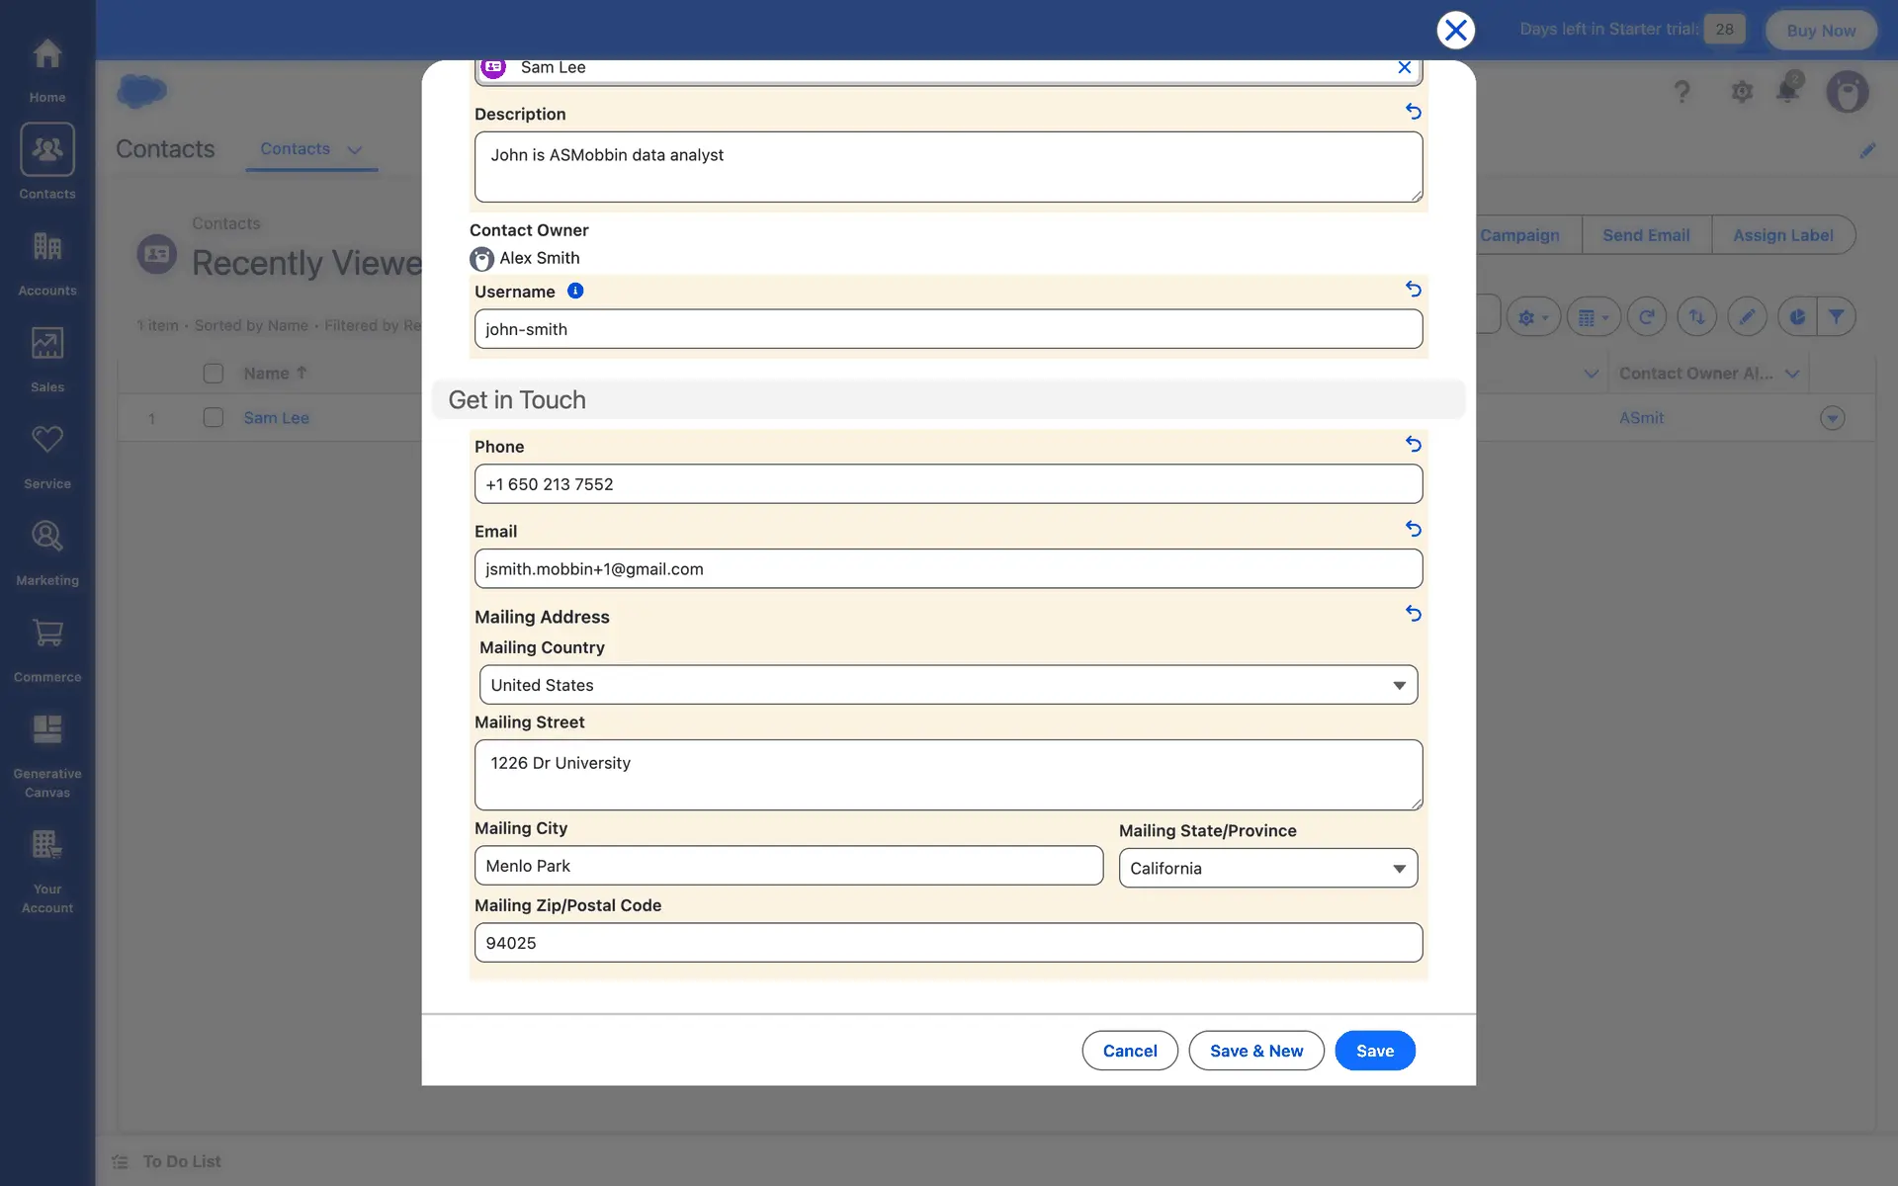Screen dimensions: 1898x1186
Task: Undo the Mailing Address changes
Action: pos(1413,614)
